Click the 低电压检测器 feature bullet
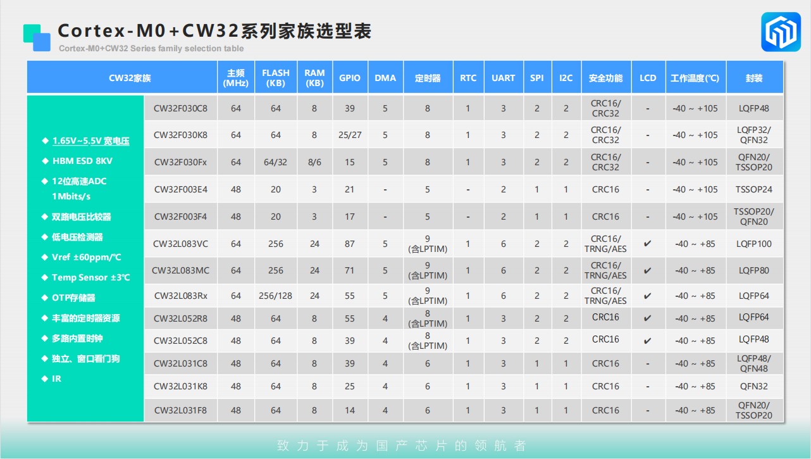Image resolution: width=811 pixels, height=459 pixels. [x=73, y=237]
